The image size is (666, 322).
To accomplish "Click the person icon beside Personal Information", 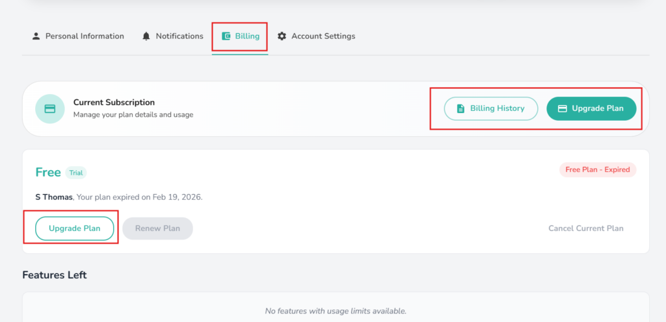I will 36,36.
